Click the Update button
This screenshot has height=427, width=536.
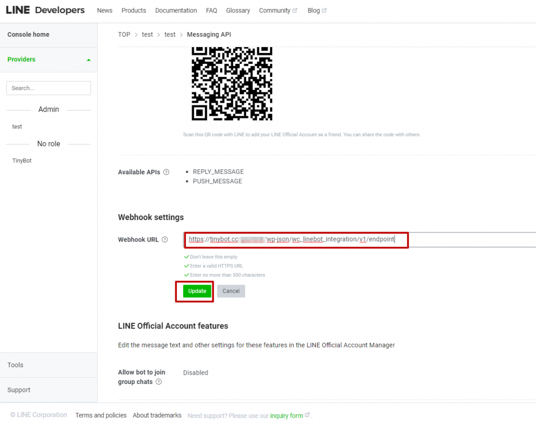click(x=196, y=291)
